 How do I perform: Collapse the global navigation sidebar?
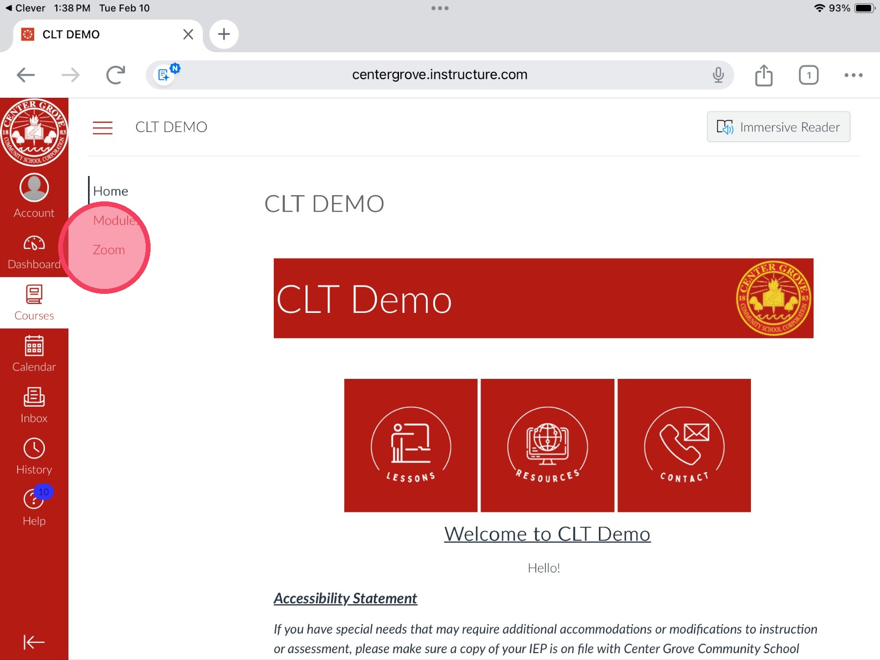[34, 642]
